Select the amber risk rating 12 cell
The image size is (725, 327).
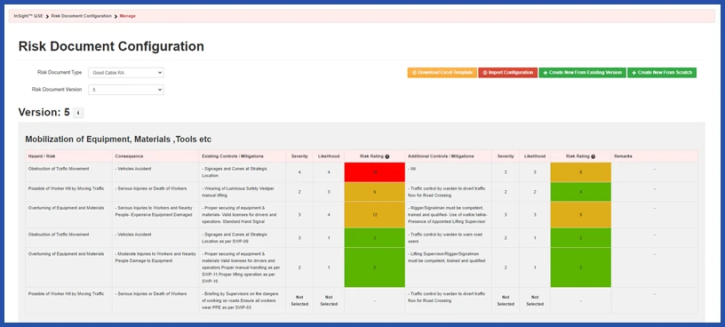(x=375, y=215)
